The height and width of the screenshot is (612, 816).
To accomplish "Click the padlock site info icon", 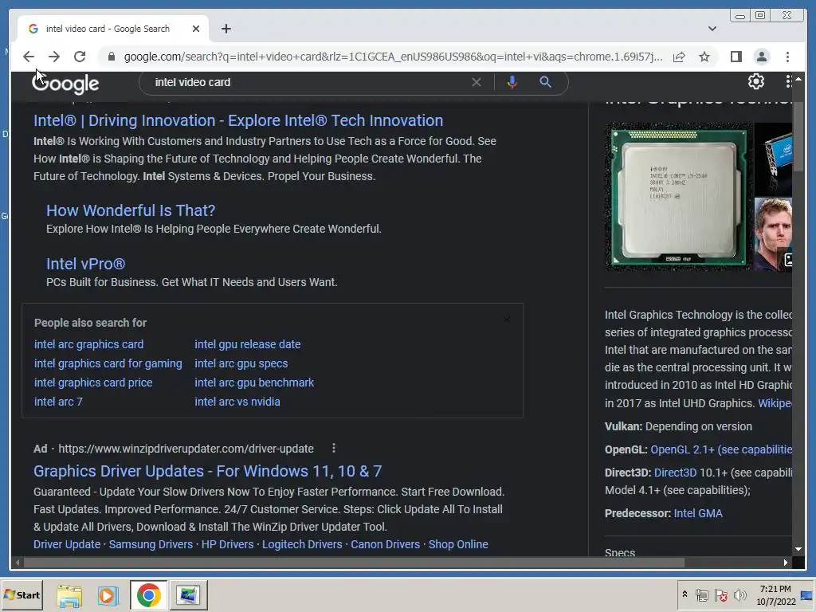I will (112, 57).
